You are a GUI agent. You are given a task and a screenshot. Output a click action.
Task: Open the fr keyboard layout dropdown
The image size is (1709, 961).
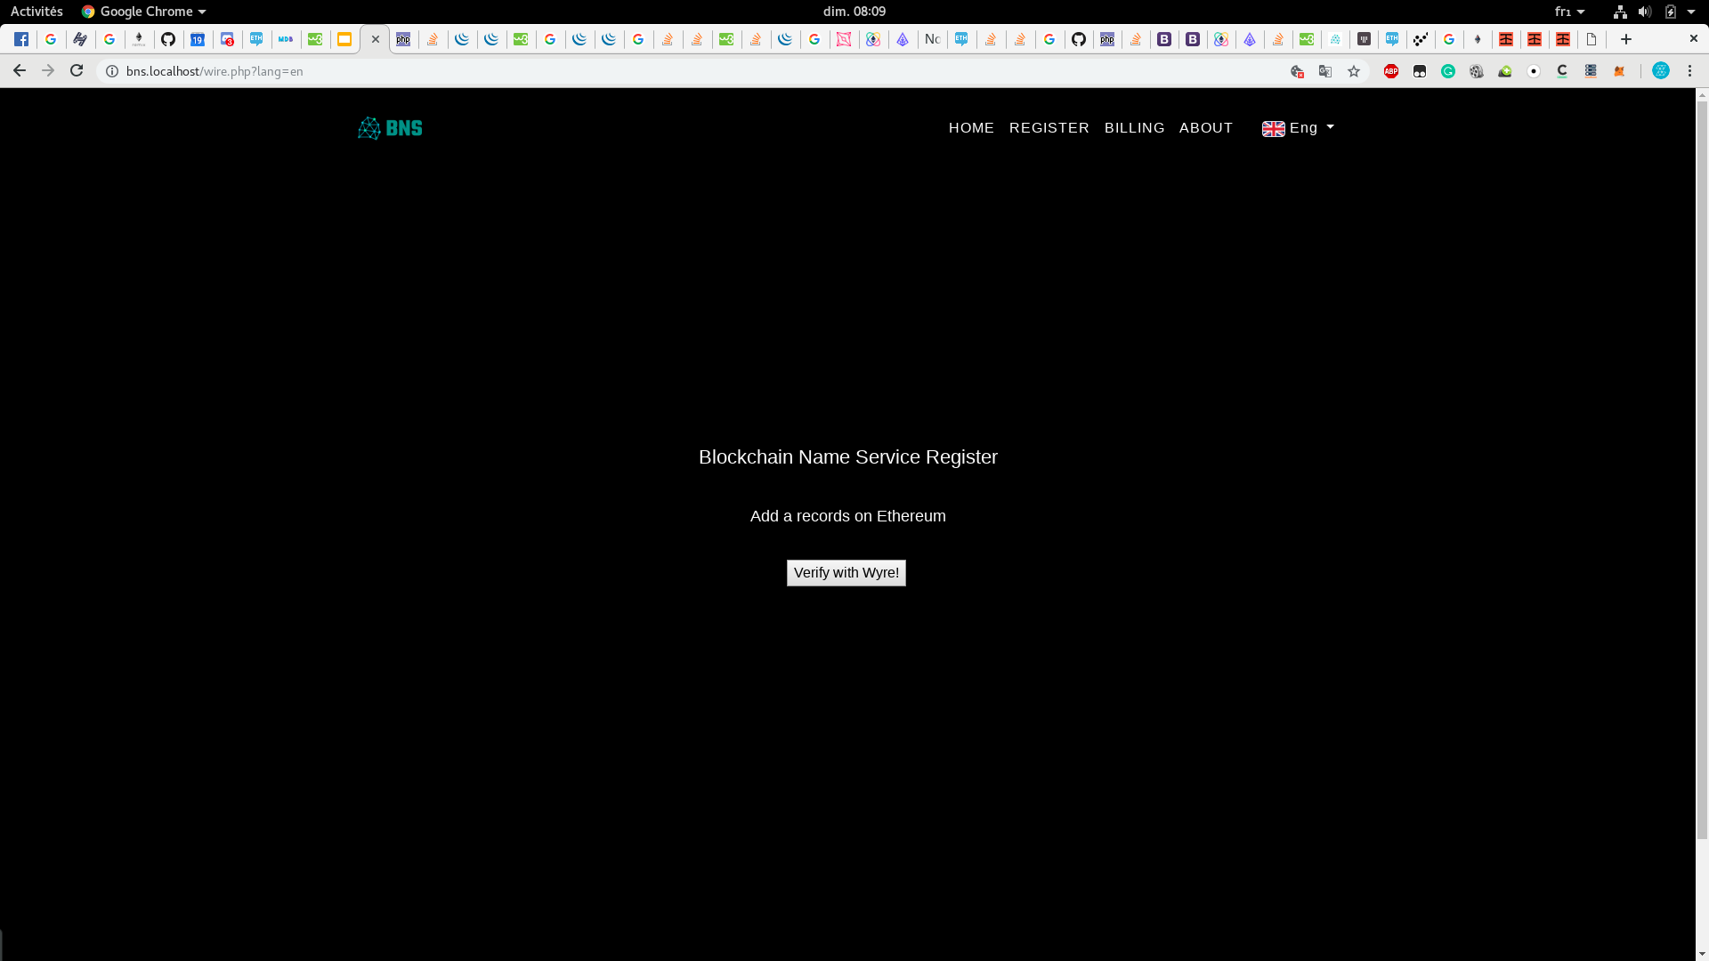pyautogui.click(x=1569, y=12)
